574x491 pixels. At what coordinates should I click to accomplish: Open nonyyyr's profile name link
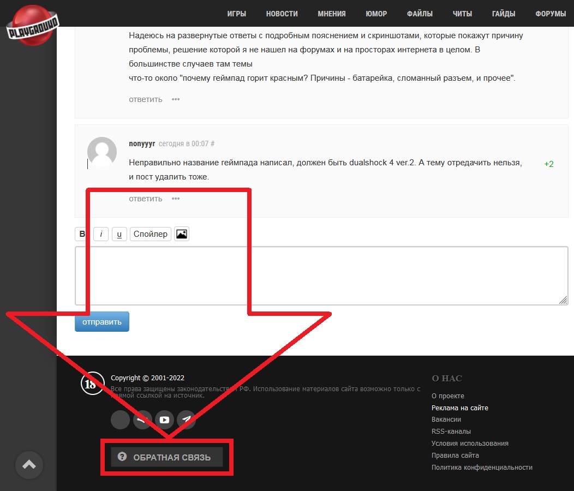[142, 143]
